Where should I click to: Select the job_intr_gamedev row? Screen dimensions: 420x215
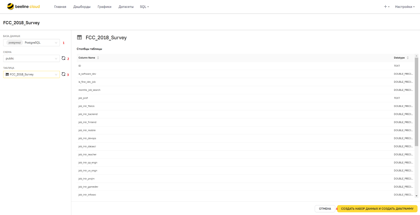246,187
